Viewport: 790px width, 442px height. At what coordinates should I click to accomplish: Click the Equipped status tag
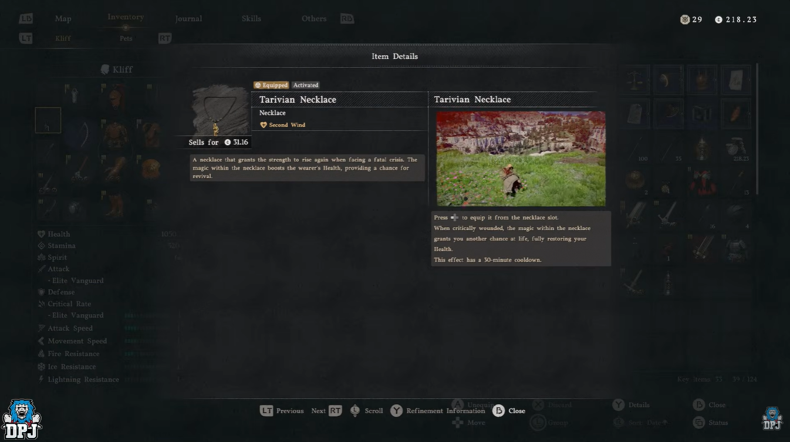click(271, 85)
